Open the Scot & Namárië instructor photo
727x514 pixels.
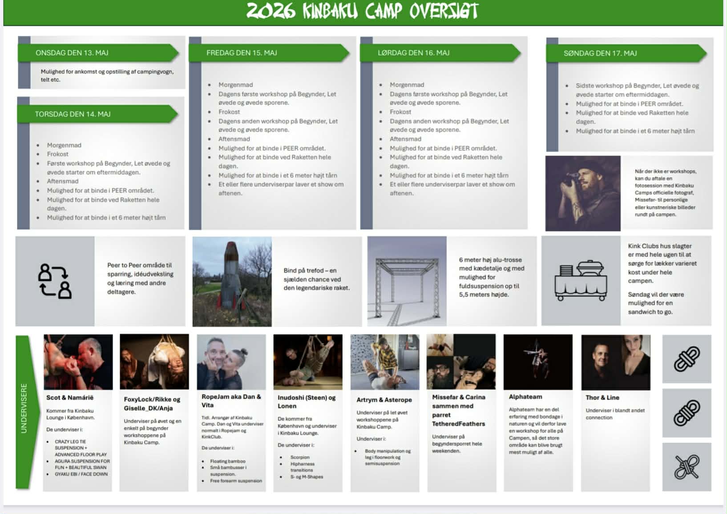(78, 362)
